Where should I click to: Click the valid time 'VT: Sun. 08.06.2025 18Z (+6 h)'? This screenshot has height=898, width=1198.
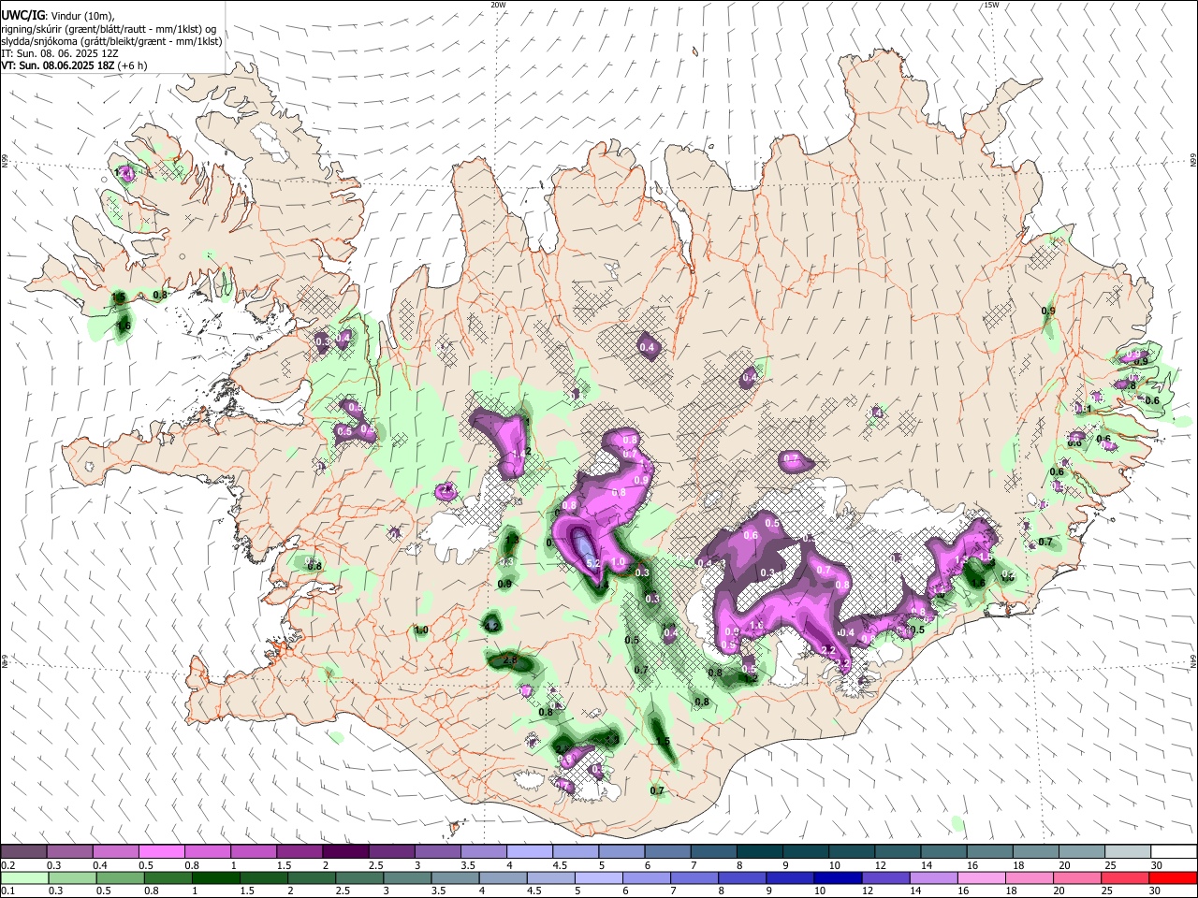pyautogui.click(x=74, y=65)
